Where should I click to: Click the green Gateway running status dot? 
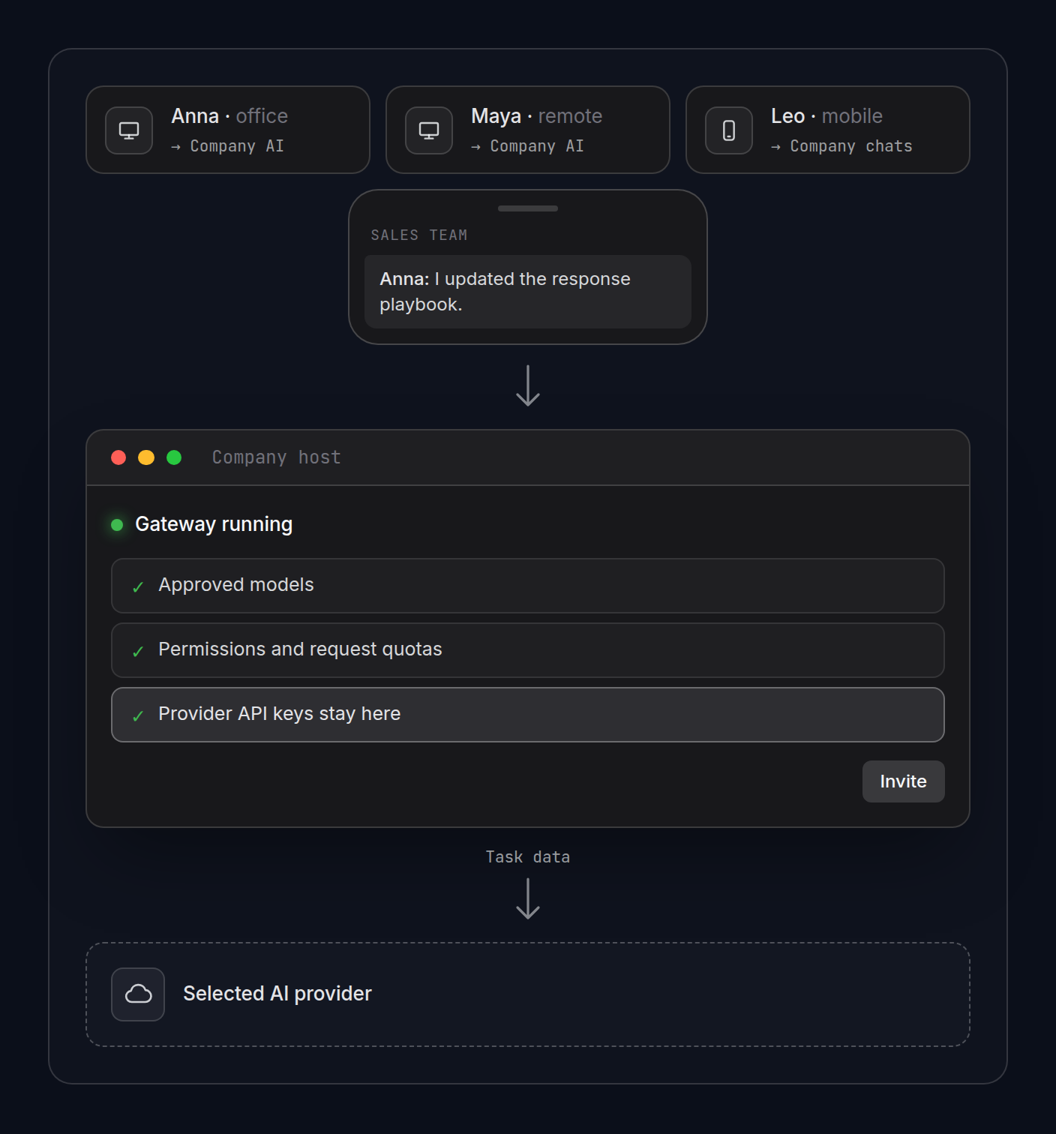click(x=117, y=525)
